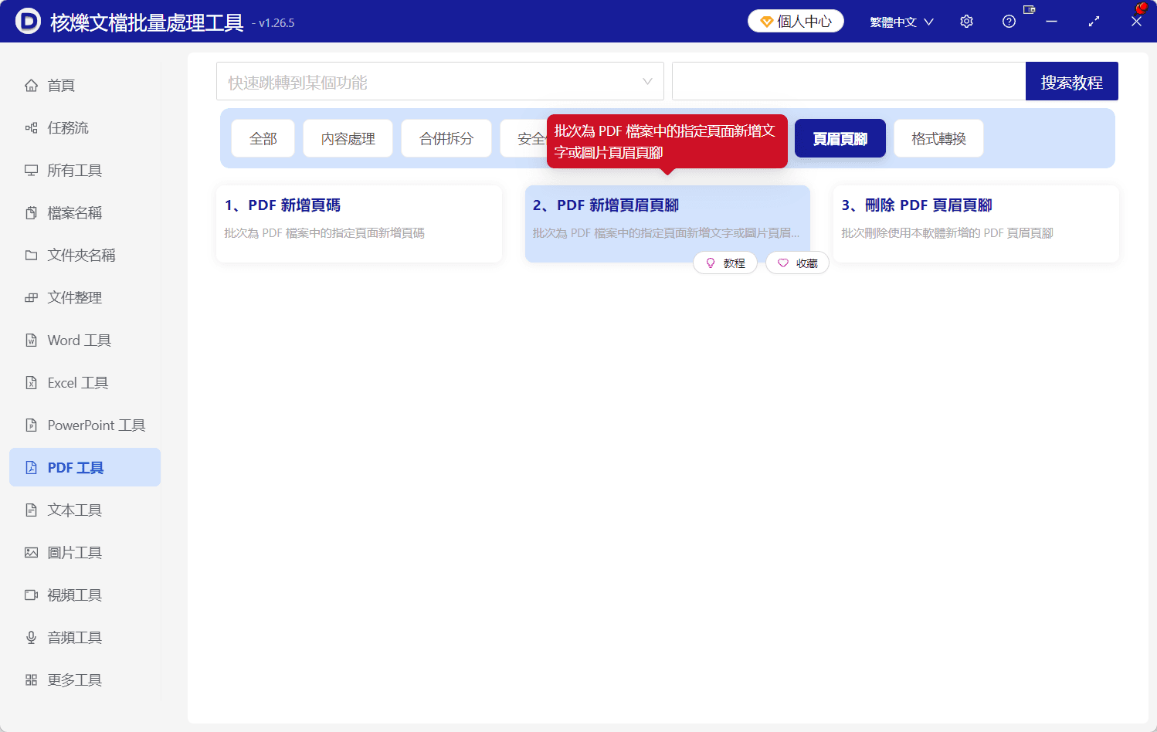The width and height of the screenshot is (1157, 732).
Task: Select the 全部 category tab
Action: [x=263, y=138]
